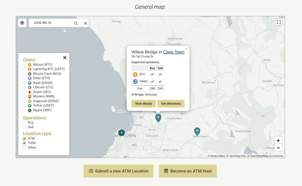Click the Lightning BTC coin icon
Image resolution: width=302 pixels, height=186 pixels.
[x=30, y=69]
